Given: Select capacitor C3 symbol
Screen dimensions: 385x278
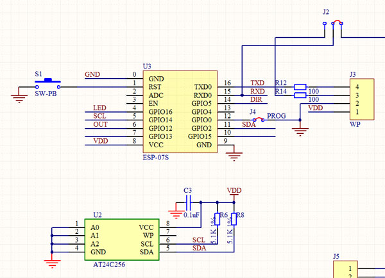Looking at the screenshot, I should tap(188, 202).
